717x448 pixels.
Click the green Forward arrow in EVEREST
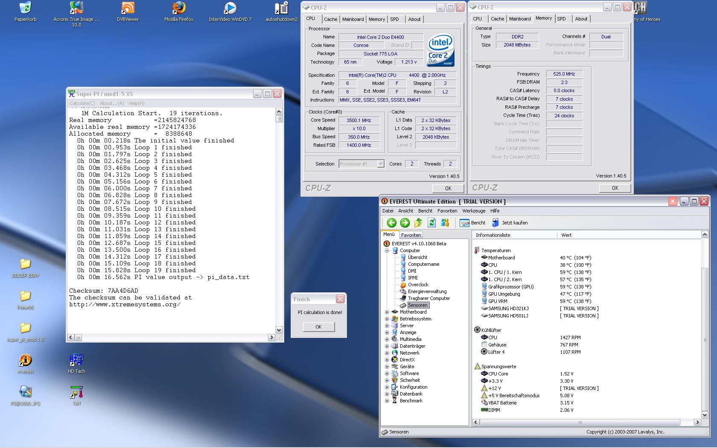(405, 223)
